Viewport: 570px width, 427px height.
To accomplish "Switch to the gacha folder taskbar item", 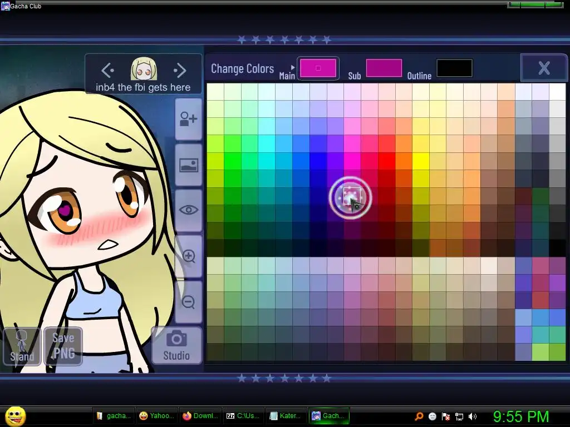I will (x=114, y=416).
